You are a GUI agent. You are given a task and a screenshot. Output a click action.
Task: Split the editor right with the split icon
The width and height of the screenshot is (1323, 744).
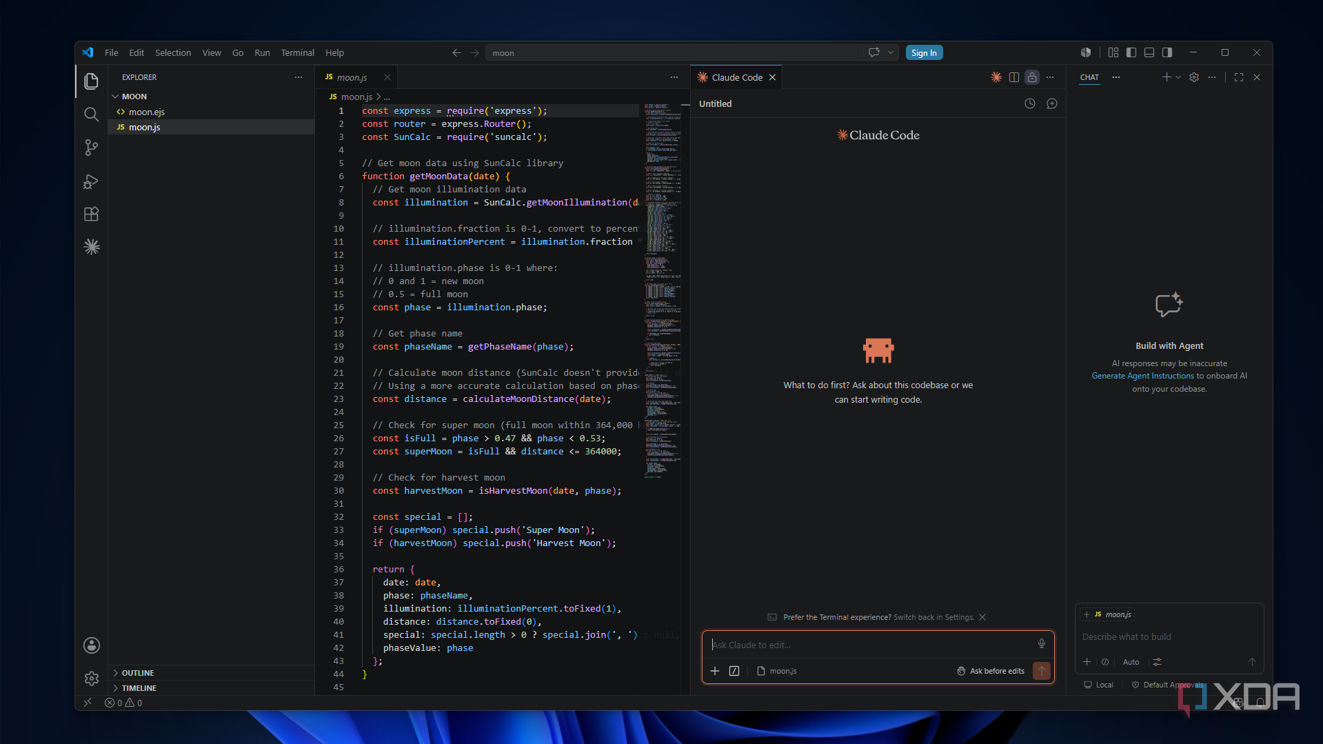coord(1013,77)
